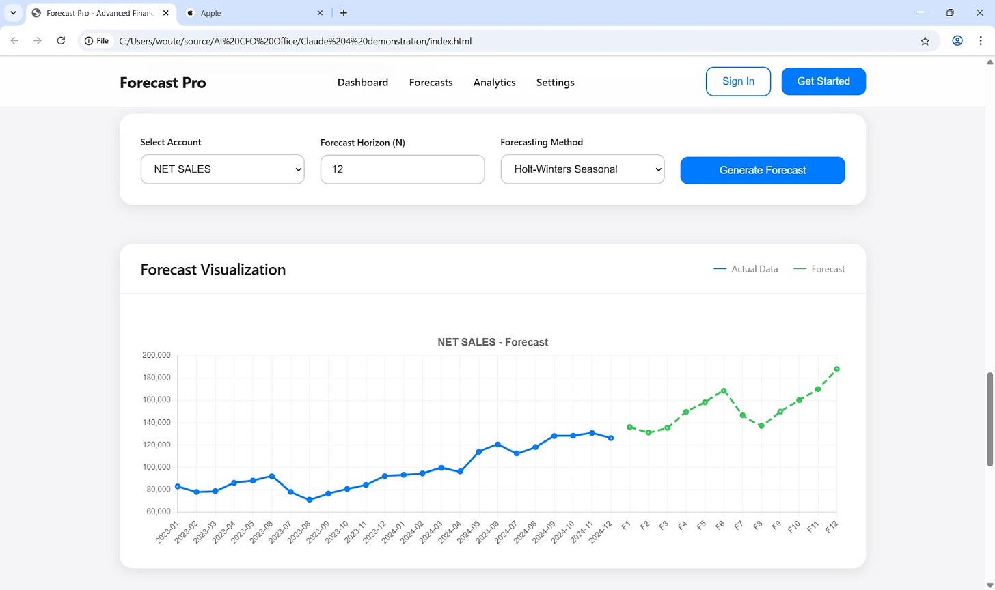This screenshot has width=995, height=590.
Task: Click the browser back arrow
Action: (x=15, y=41)
